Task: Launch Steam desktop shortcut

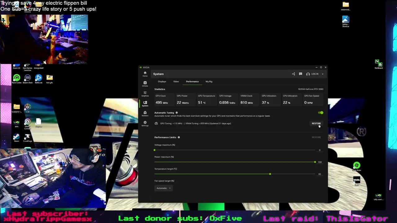Action: tap(16, 138)
